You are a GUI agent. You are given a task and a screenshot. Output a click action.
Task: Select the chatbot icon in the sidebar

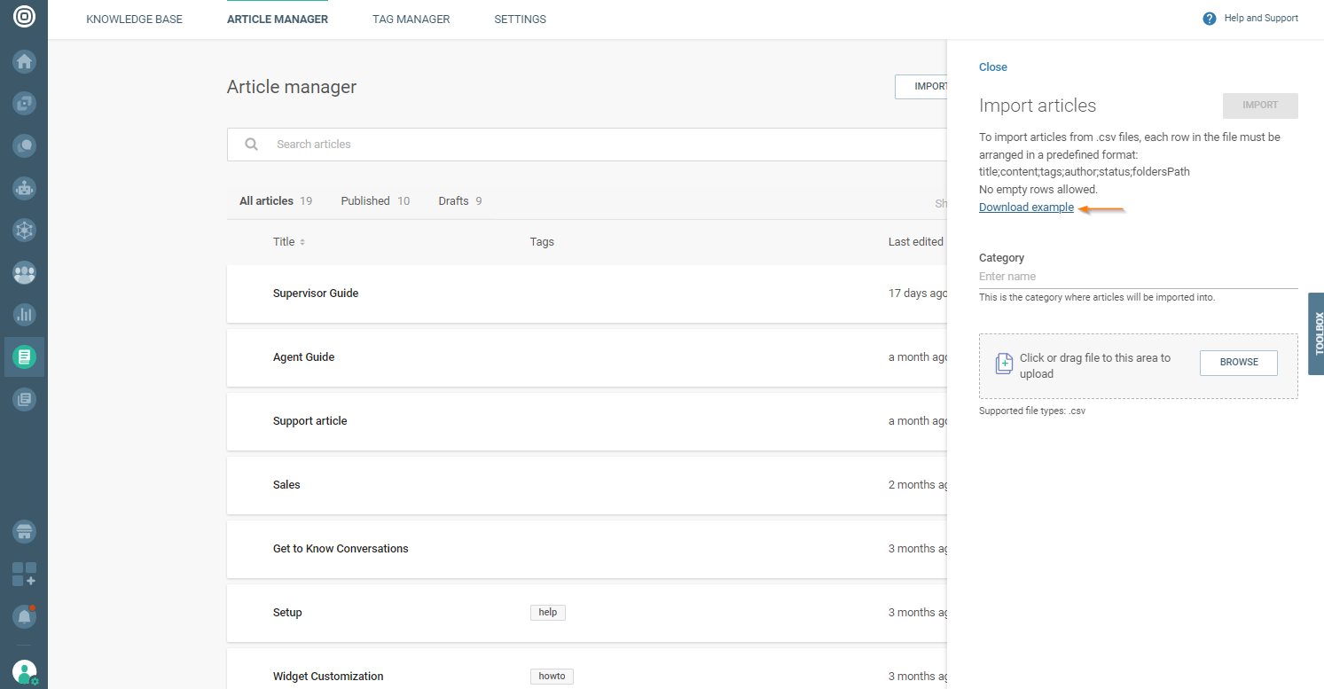coord(24,188)
